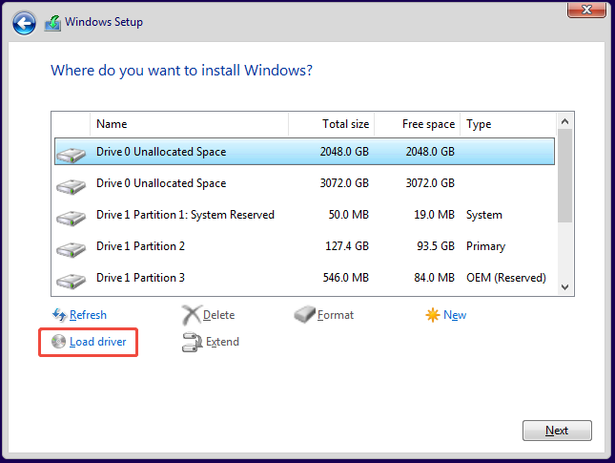Select Drive 0 Unallocated Space 3072.0 GB row

304,183
